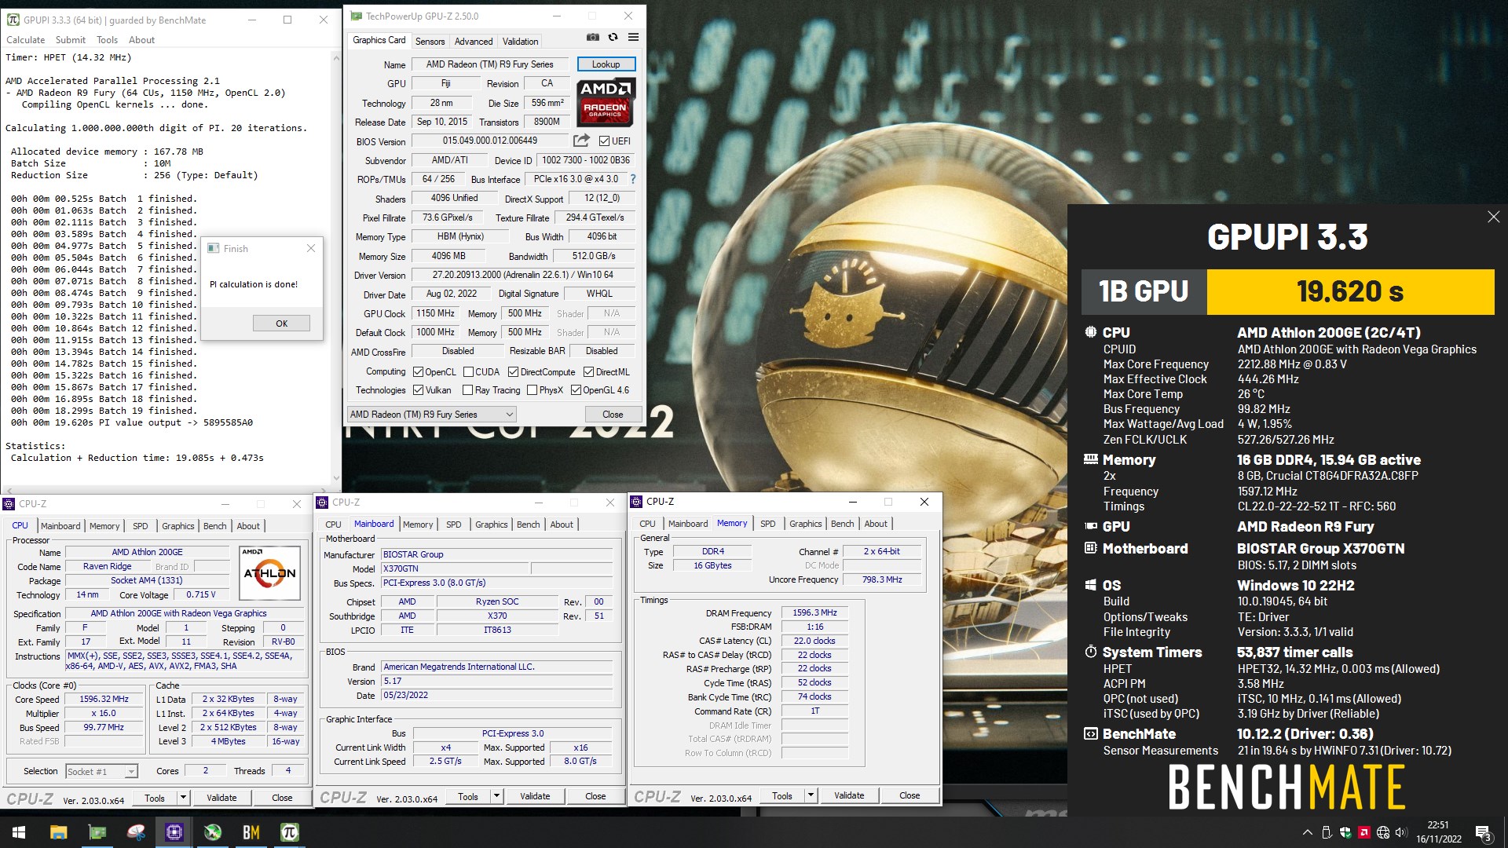Switch to the Advanced tab in GPU-Z

474,42
